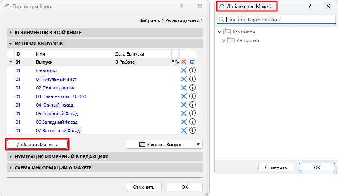Select 02 Общие данные layout row

point(56,88)
